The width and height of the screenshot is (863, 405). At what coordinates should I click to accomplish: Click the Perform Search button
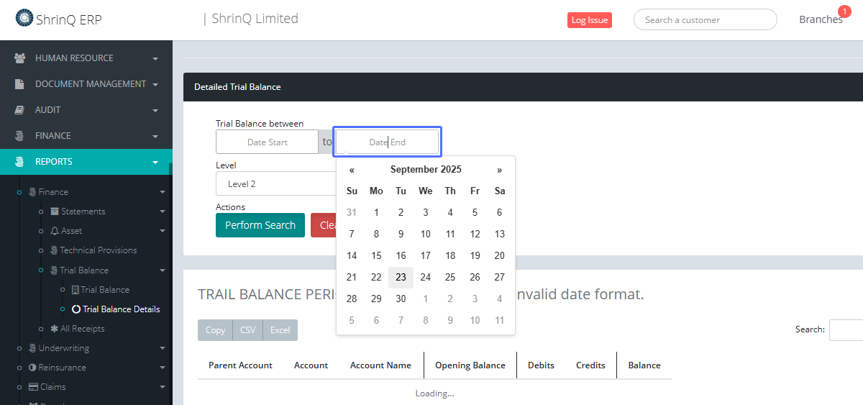[260, 225]
